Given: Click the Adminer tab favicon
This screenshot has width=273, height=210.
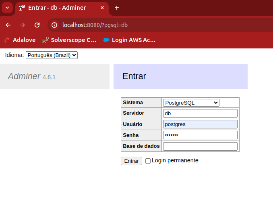Looking at the screenshot, I should 22,8.
